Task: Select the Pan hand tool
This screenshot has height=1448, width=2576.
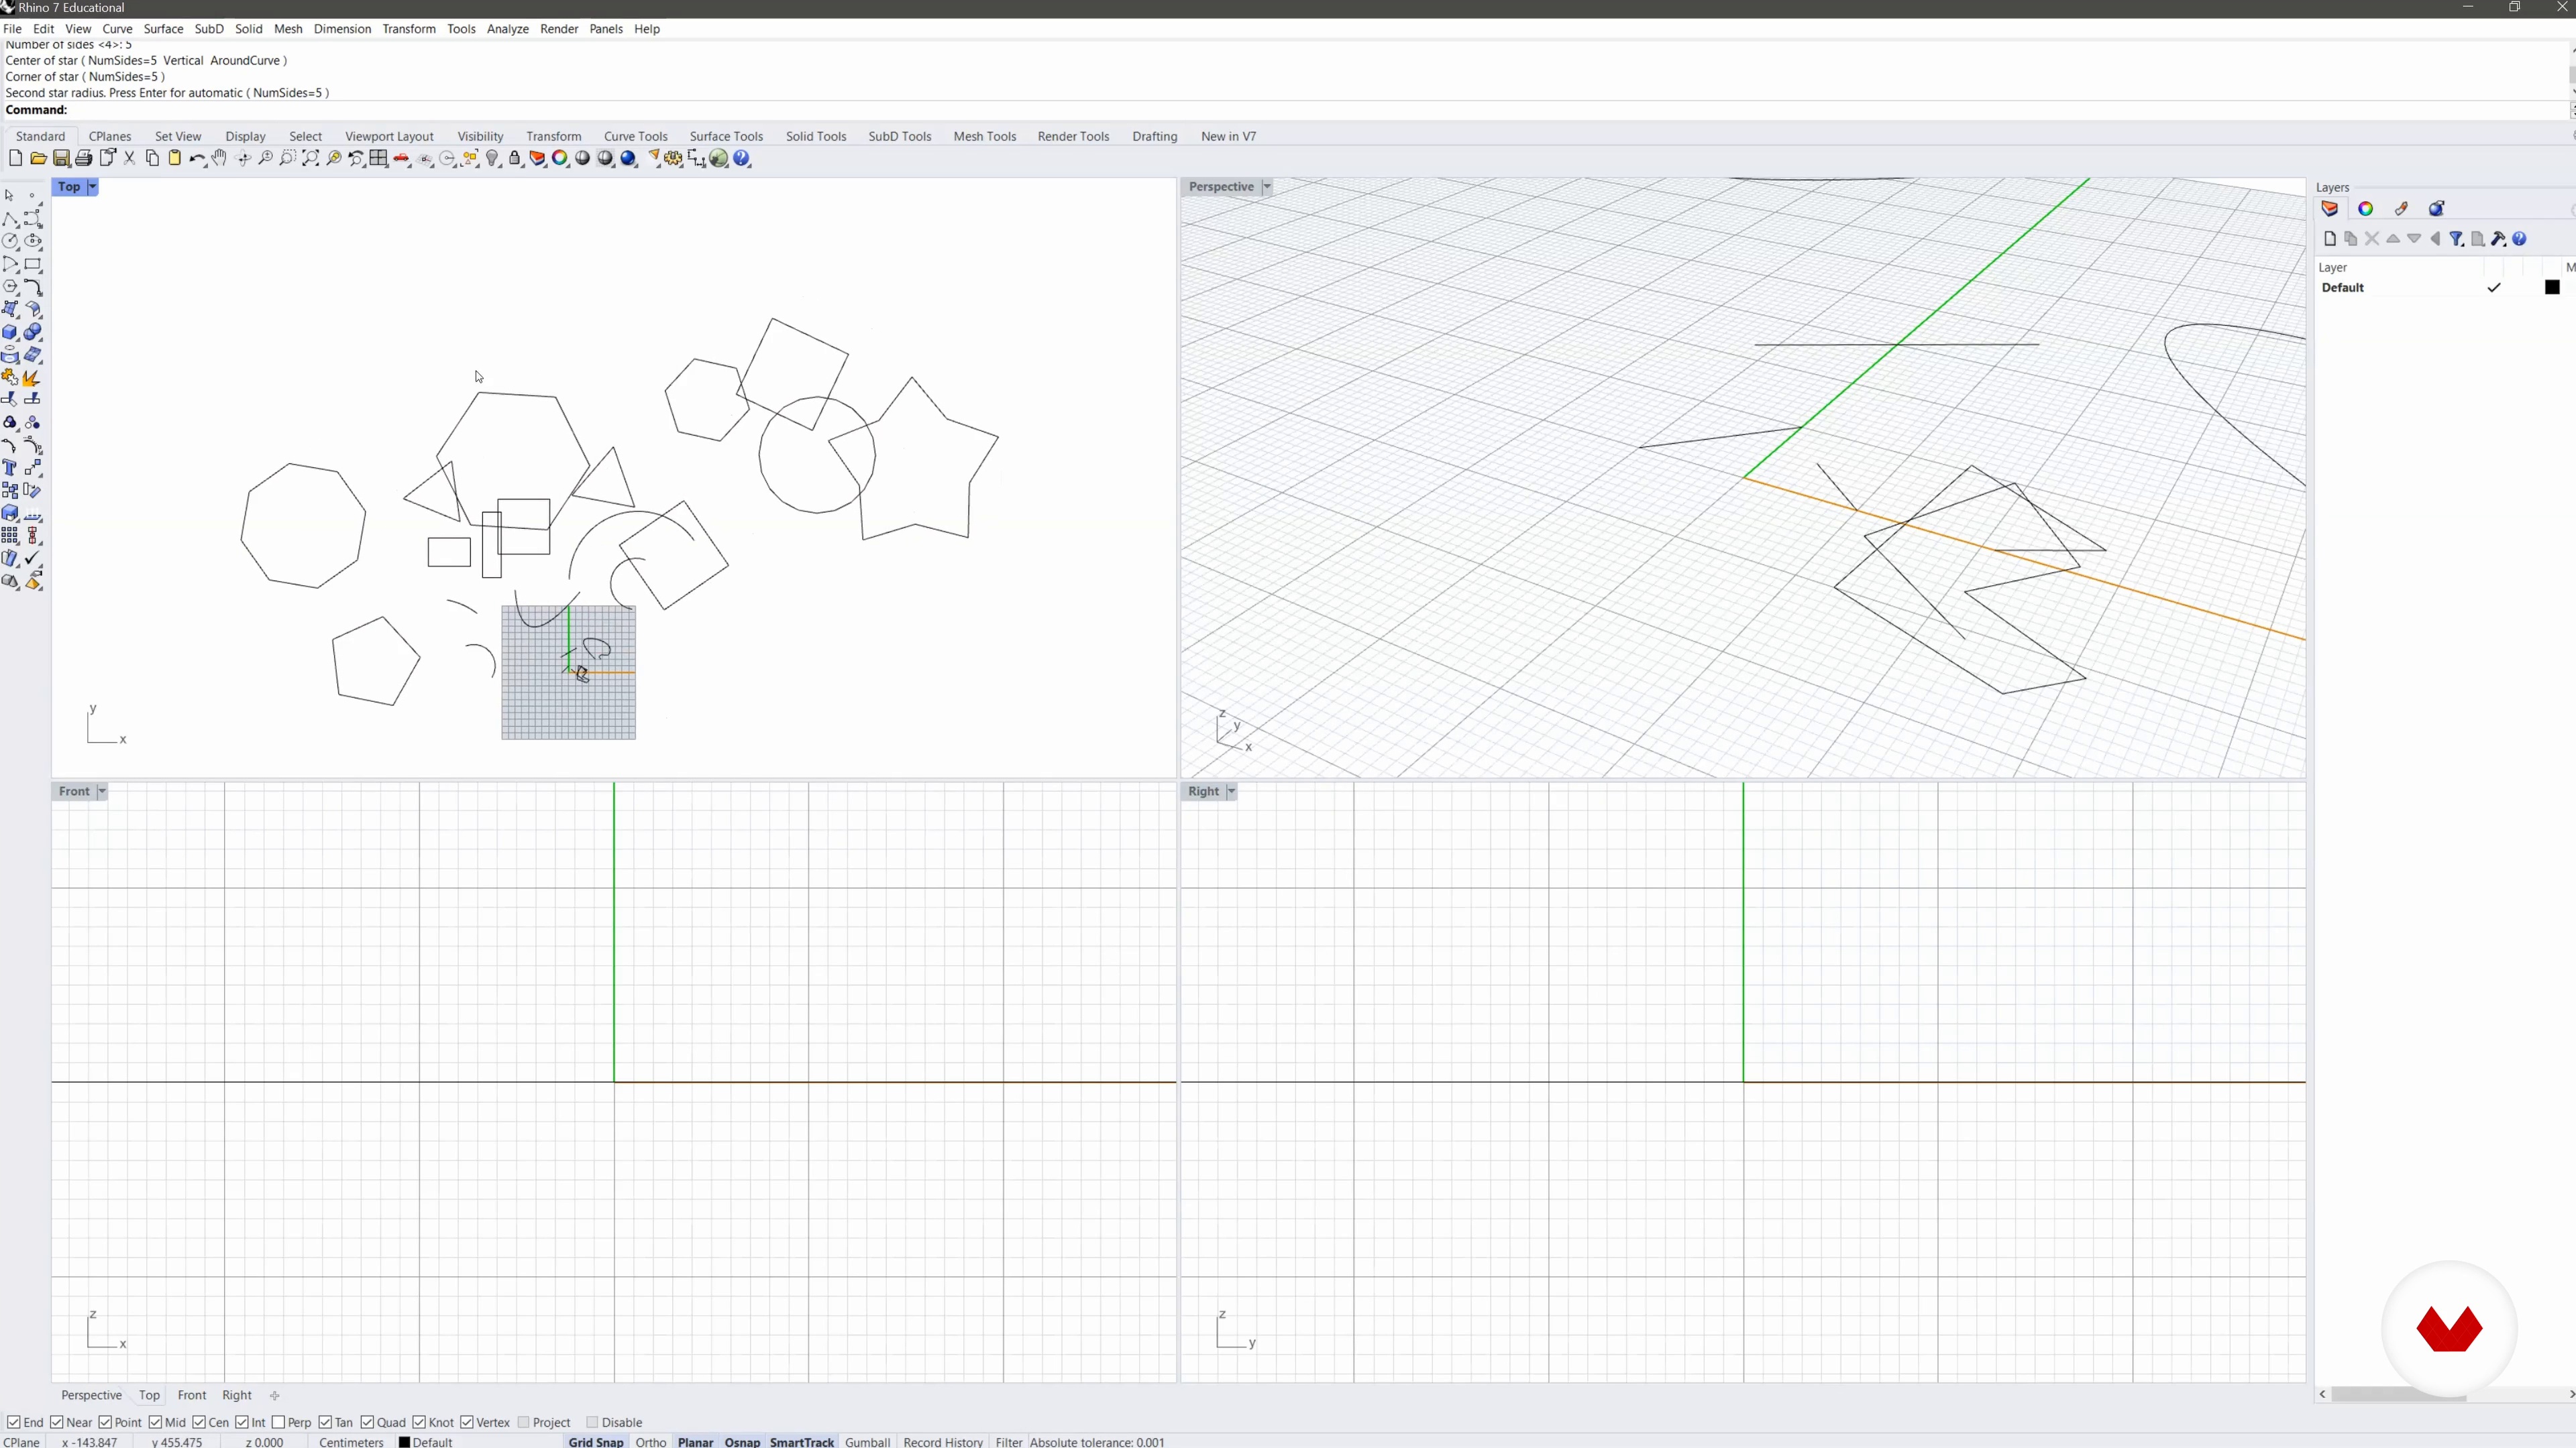Action: tap(219, 158)
